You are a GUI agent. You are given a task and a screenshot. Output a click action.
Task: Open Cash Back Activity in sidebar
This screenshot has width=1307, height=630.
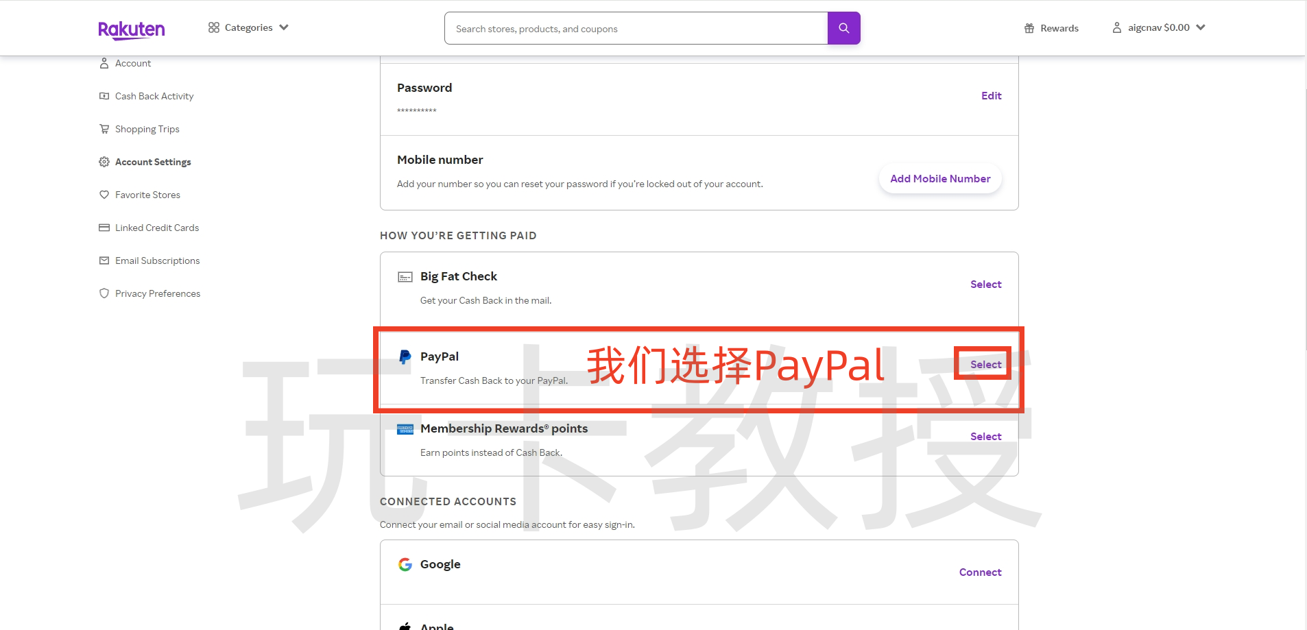(x=154, y=96)
